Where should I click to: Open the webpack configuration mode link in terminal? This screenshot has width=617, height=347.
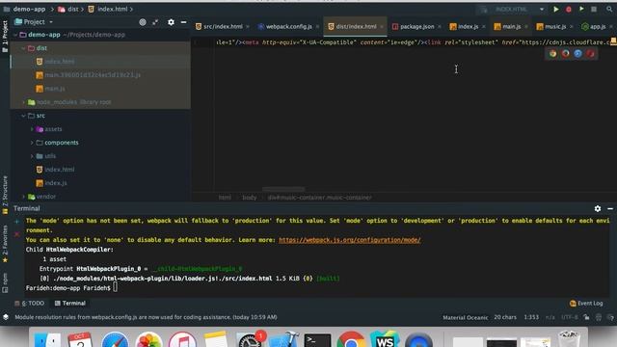coord(349,240)
